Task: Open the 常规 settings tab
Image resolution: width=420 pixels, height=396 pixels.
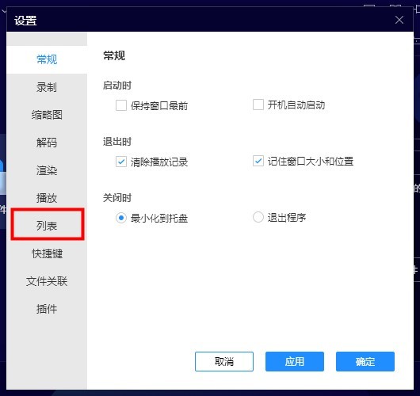Action: [47, 59]
